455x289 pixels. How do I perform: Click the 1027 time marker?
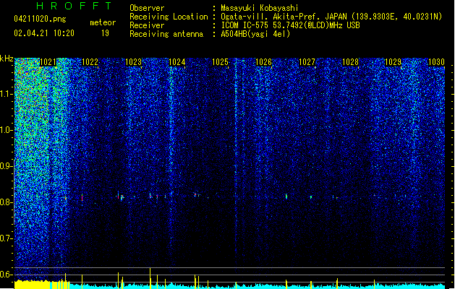click(x=307, y=62)
